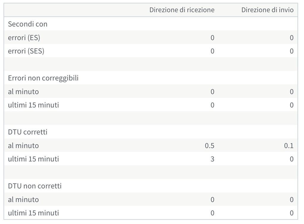
Task: Select "ultimi 15 minuti" under Errori non correggibili
Action: (x=33, y=105)
